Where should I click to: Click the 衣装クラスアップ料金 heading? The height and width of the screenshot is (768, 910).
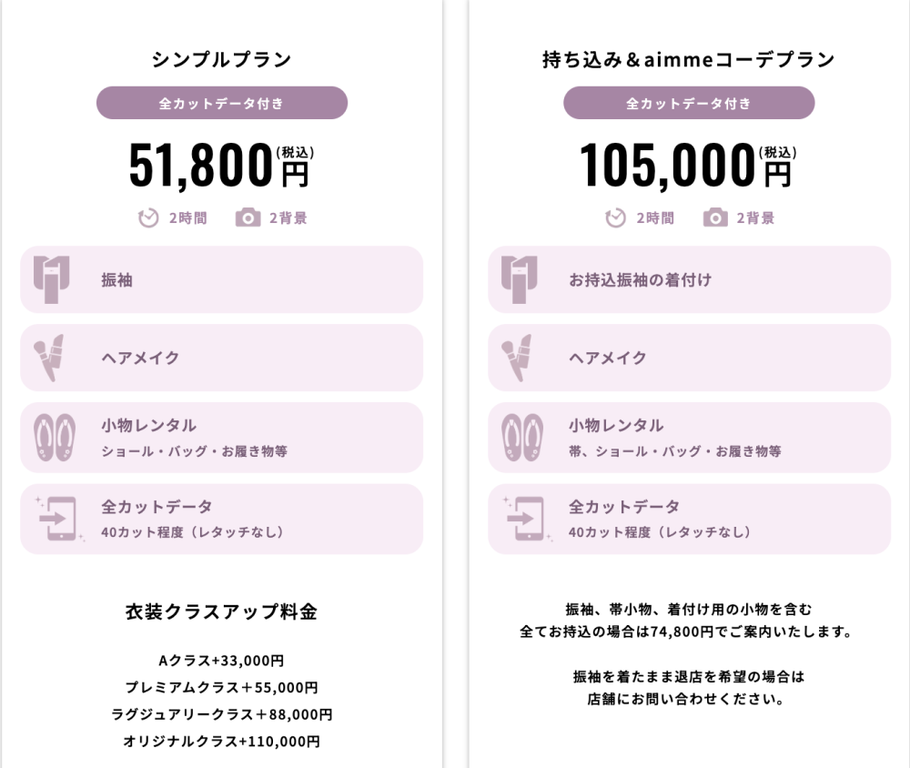(222, 611)
